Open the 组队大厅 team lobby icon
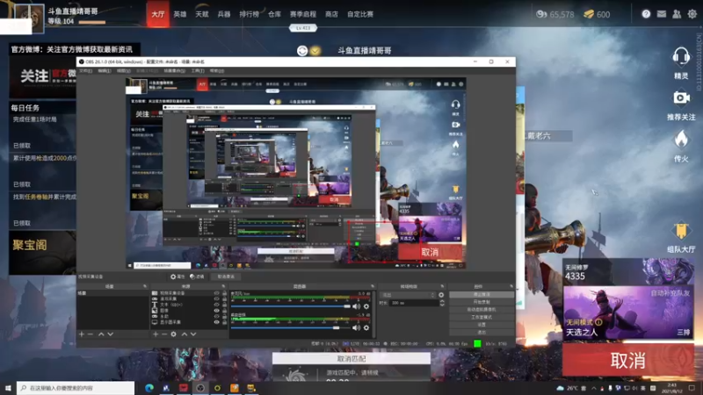Viewport: 703px width, 395px height. click(681, 231)
